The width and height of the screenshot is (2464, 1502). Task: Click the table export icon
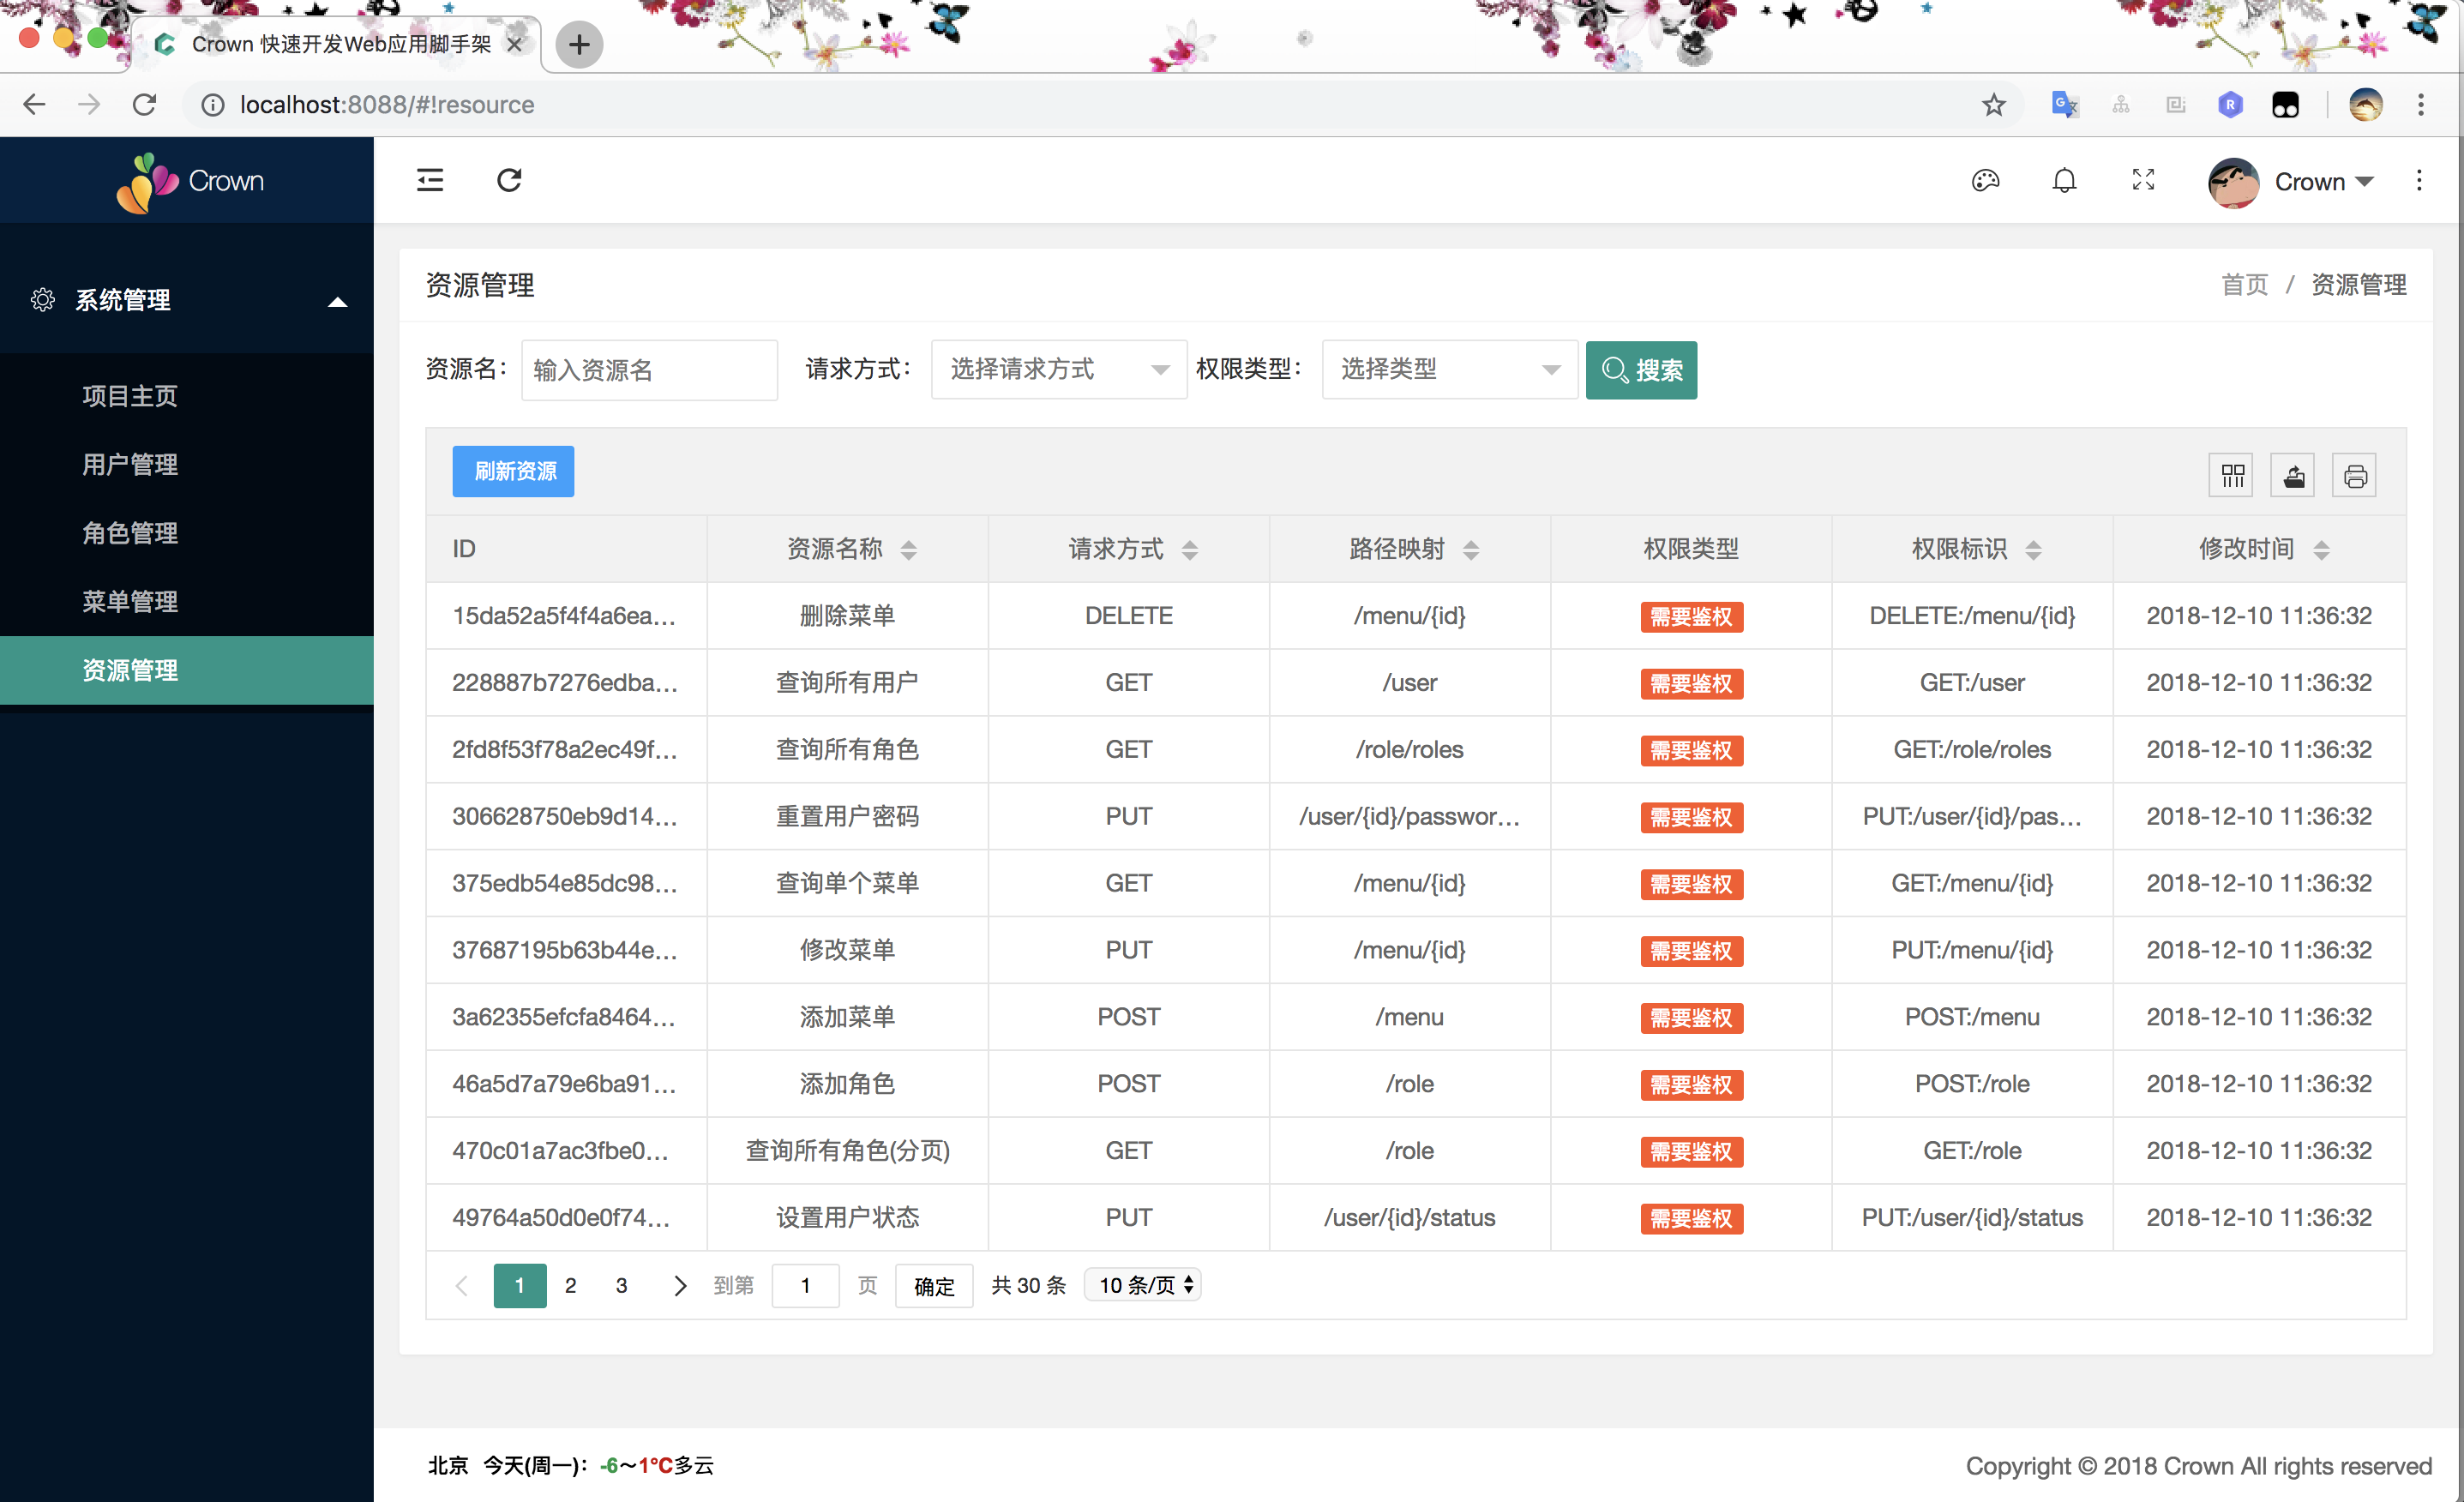tap(2294, 475)
